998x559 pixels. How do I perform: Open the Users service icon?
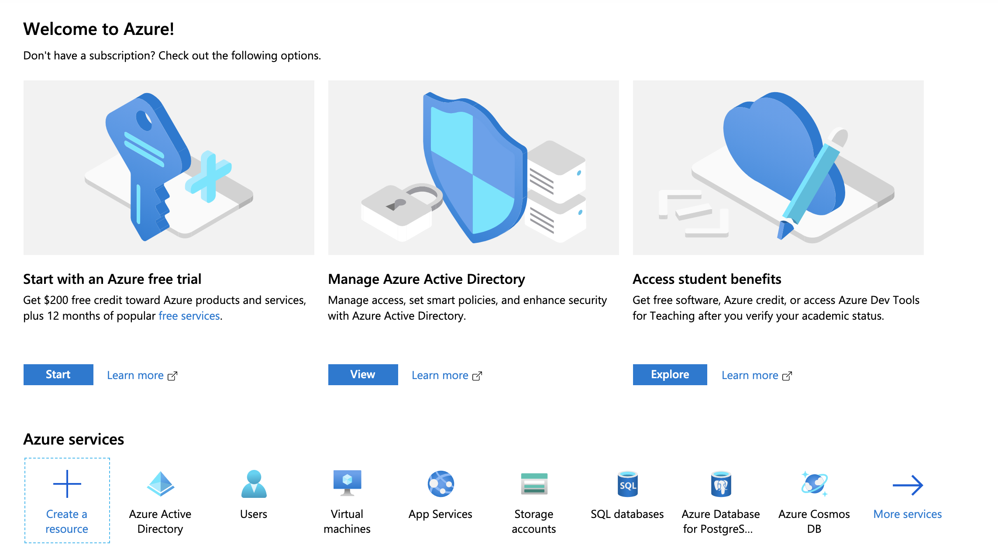point(254,484)
